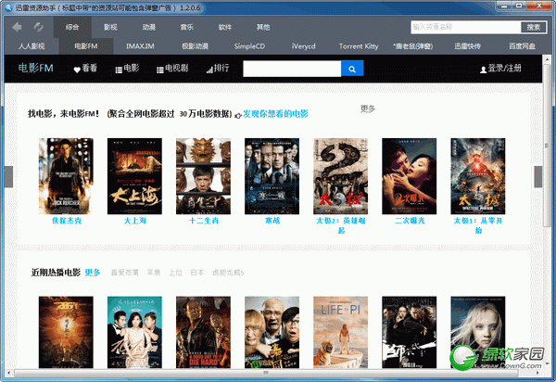Viewport: 556px width, 382px height.
Task: Click the 上位 filter tag
Action: pyautogui.click(x=175, y=273)
